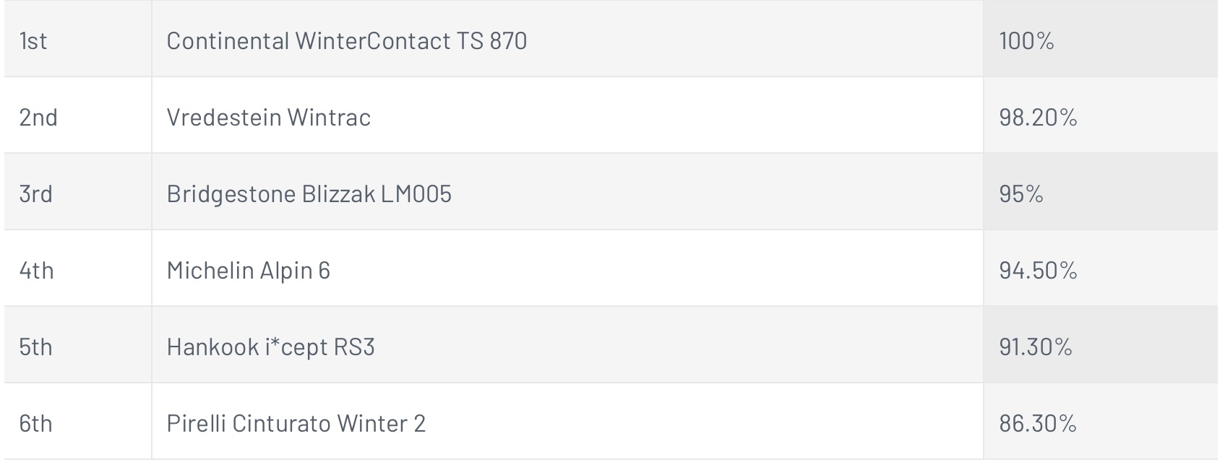Click the 6th rank cell
This screenshot has width=1220, height=462.
point(77,422)
